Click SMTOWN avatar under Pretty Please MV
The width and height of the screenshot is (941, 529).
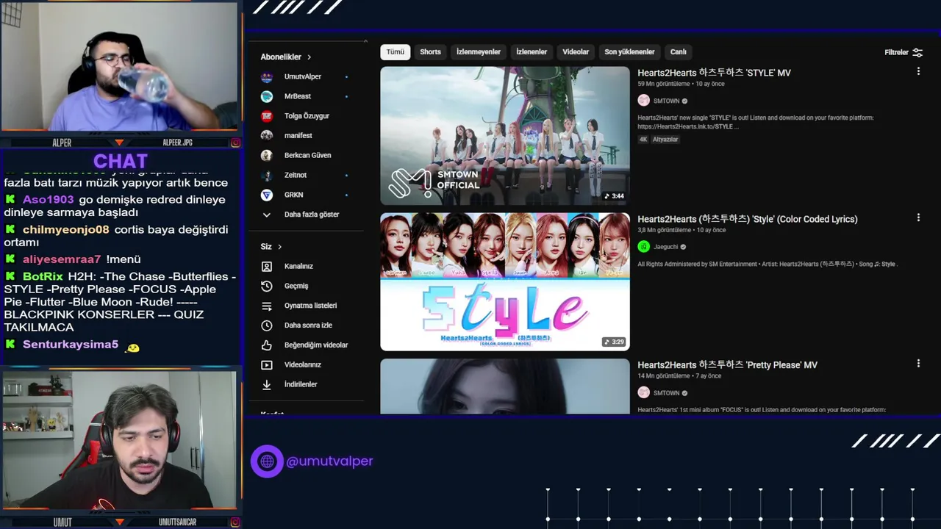tap(643, 393)
